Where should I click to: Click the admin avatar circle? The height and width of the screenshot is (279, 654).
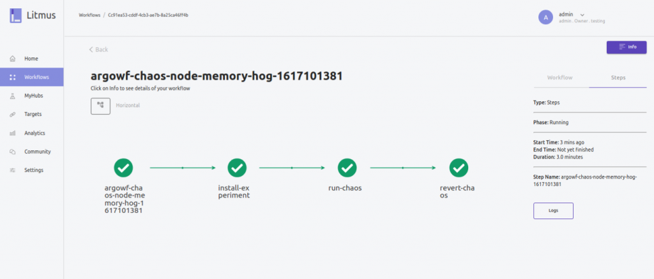tap(545, 17)
